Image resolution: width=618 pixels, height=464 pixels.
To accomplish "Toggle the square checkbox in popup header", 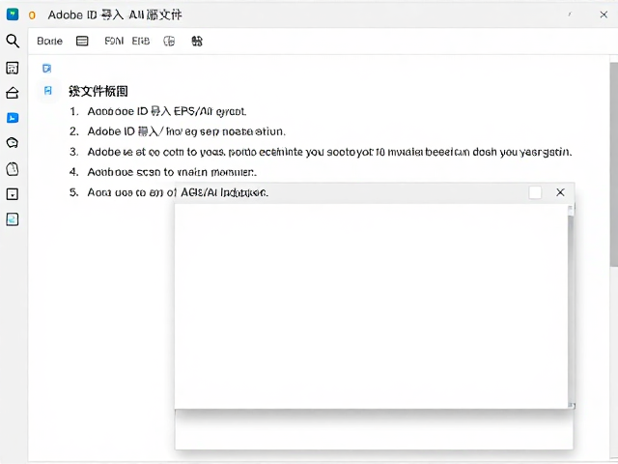I will (535, 192).
